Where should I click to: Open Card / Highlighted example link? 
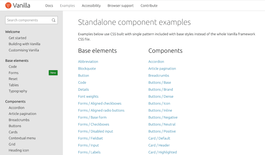(163, 152)
